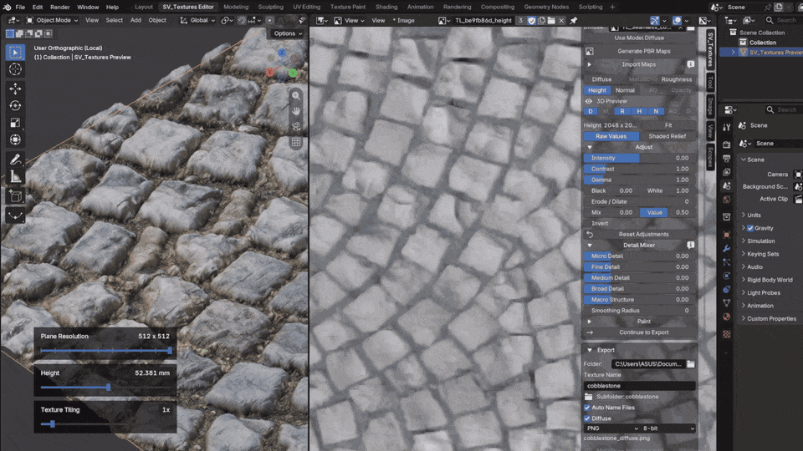Viewport: 803px width, 451px height.
Task: Adjust the Intensity slider
Action: tap(640, 158)
